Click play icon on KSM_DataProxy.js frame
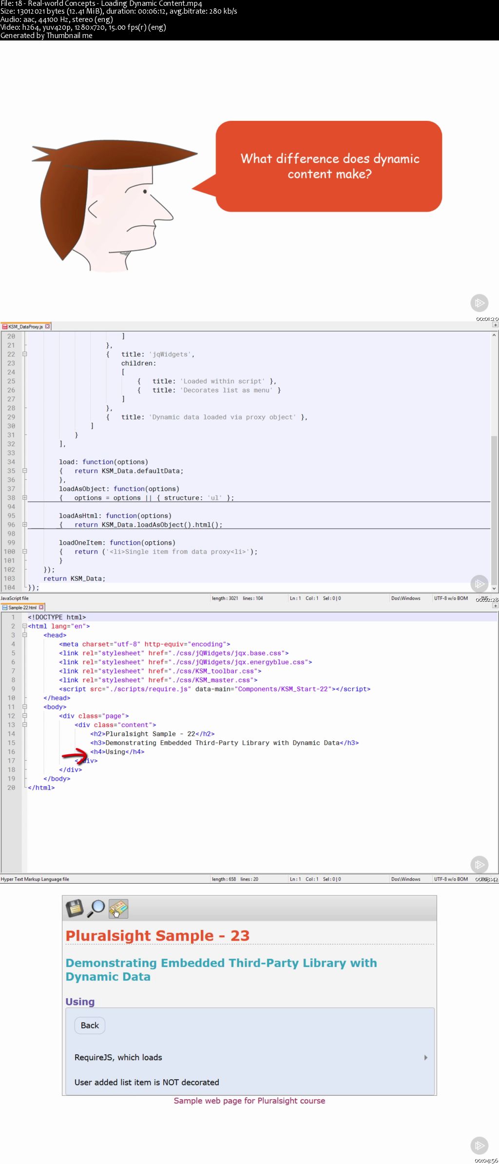Screen dimensions: 499x1164 [x=479, y=583]
